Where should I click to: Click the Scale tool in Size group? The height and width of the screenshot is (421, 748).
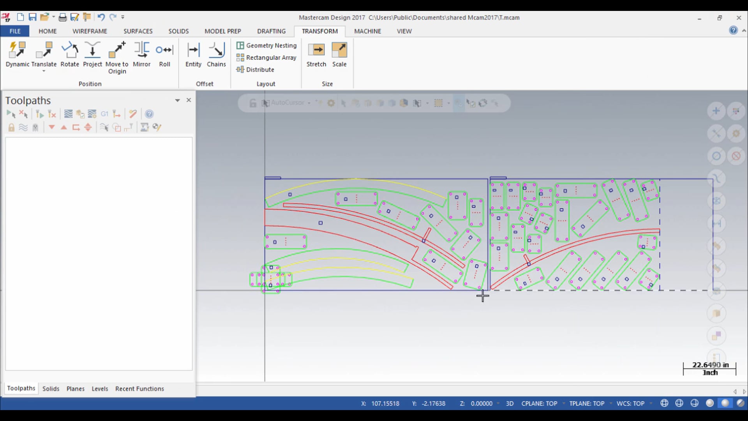click(x=339, y=53)
